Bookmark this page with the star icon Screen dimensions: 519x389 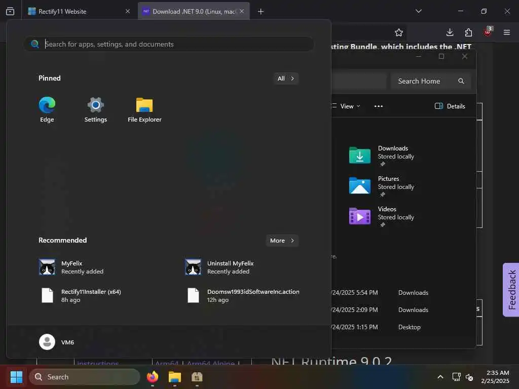pyautogui.click(x=399, y=32)
